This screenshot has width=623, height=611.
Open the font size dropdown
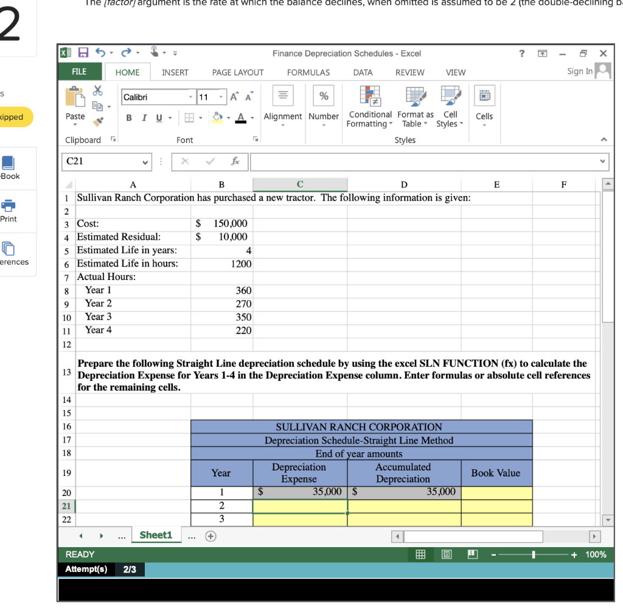[x=221, y=97]
